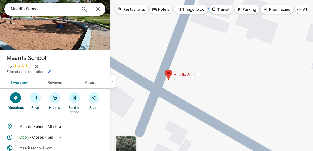Open the 6 reviews count link
The image size is (313, 151).
(36, 66)
